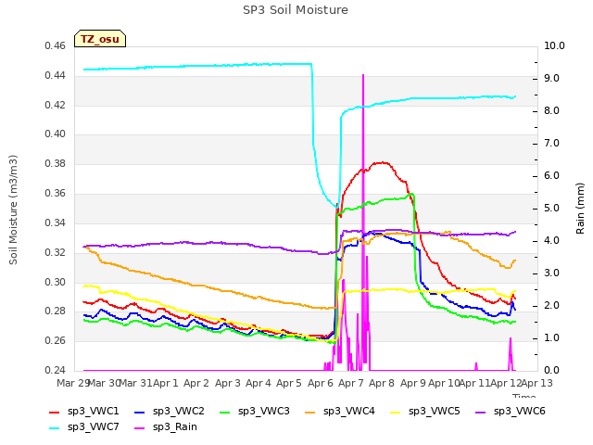Click the 9.0 rain axis value

coord(552,78)
